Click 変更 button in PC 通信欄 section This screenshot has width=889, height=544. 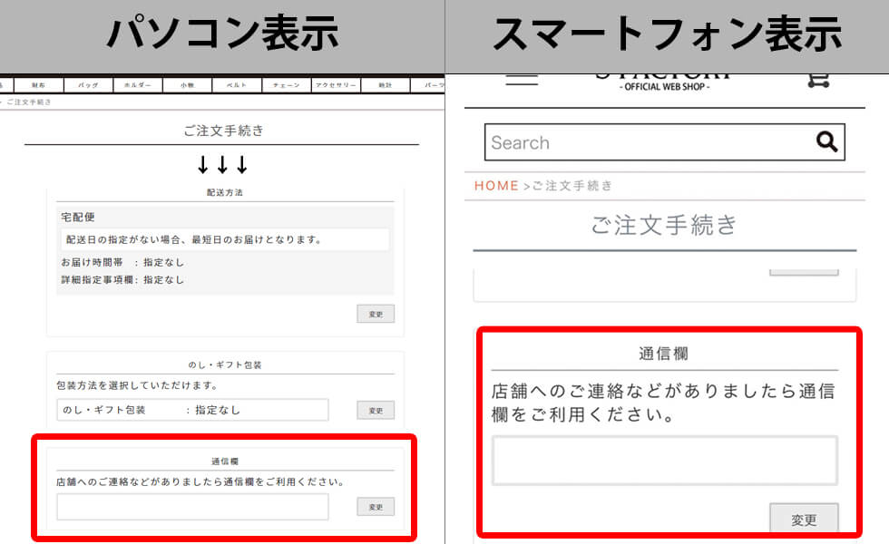pos(376,508)
